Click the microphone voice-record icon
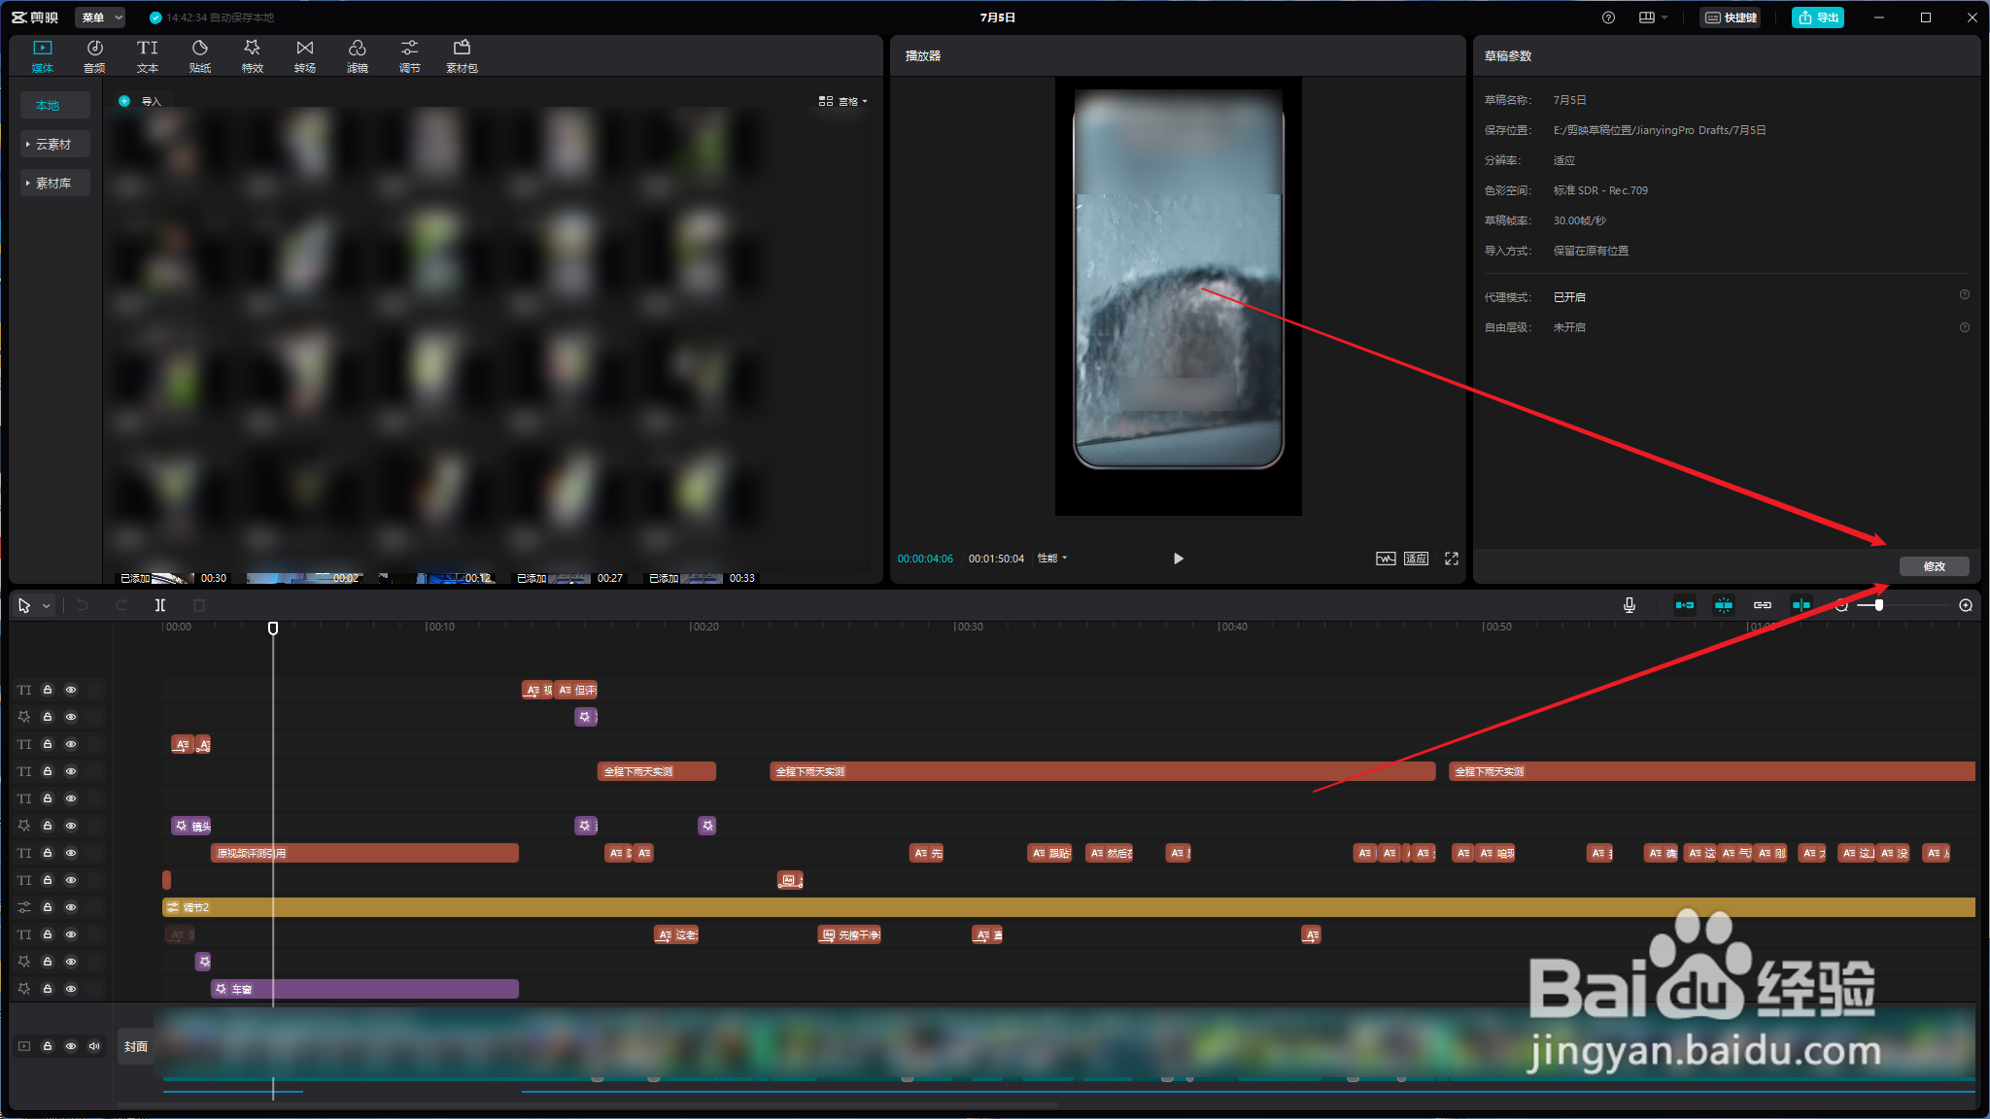 pyautogui.click(x=1630, y=605)
